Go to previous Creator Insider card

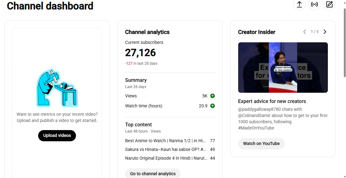[x=304, y=32]
